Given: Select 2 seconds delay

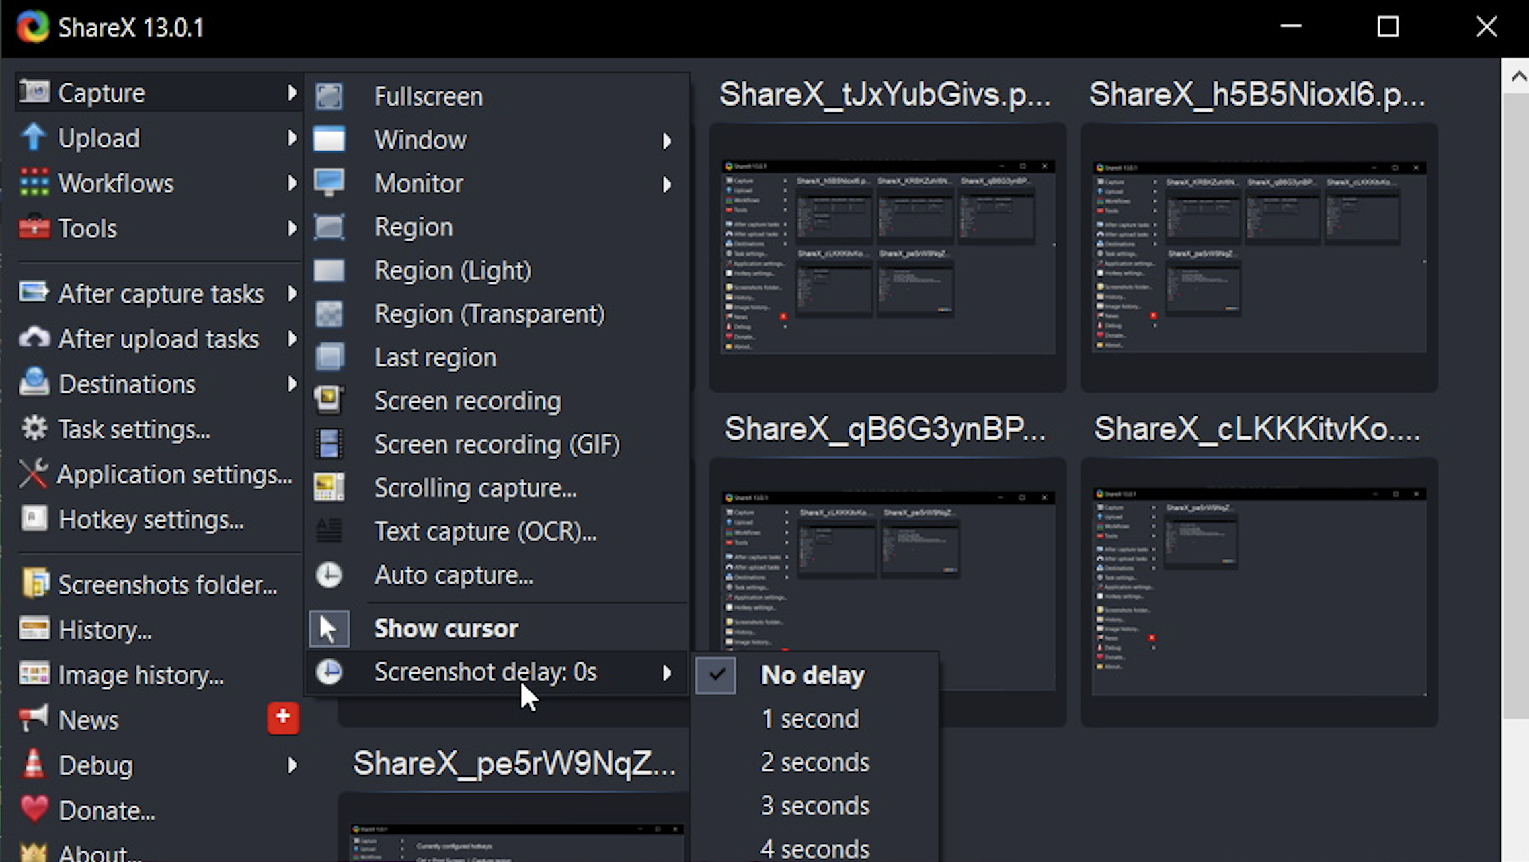Looking at the screenshot, I should pos(814,762).
